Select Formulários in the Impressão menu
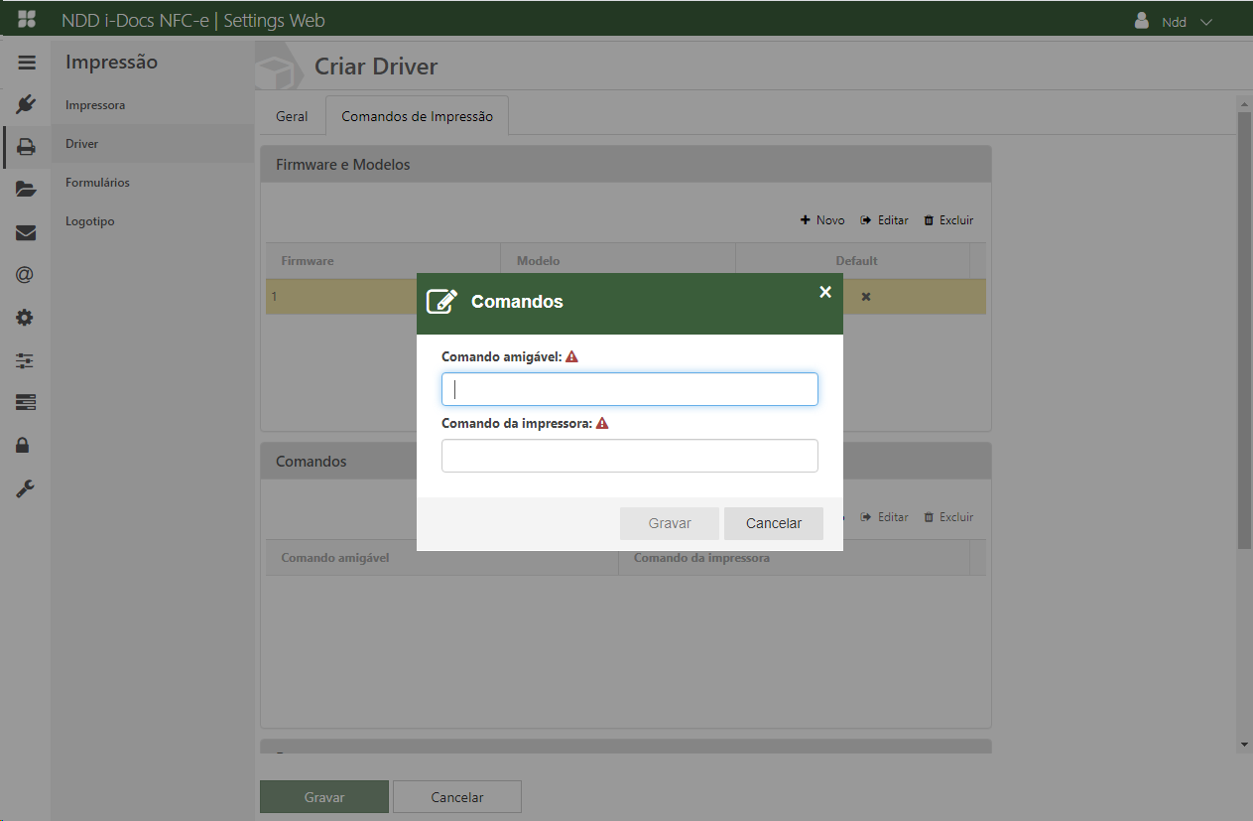 click(97, 183)
